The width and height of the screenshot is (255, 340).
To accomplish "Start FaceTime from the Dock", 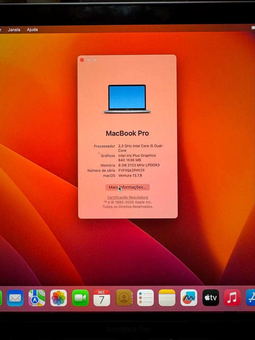I will pos(80,298).
